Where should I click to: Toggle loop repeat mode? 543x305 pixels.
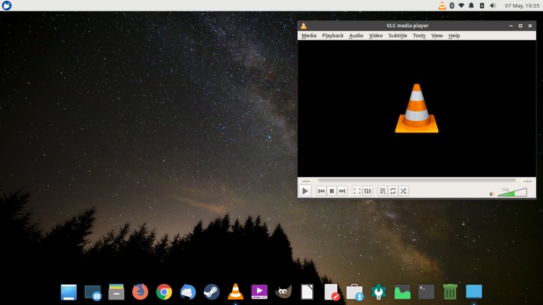pos(393,191)
